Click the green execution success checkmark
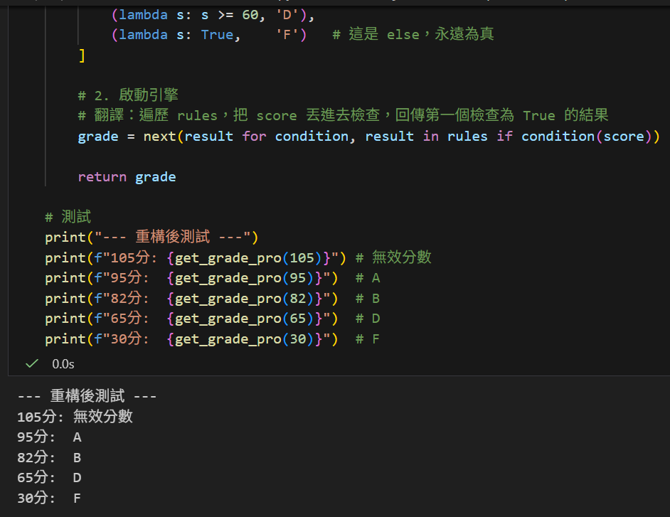The height and width of the screenshot is (517, 670). click(31, 363)
